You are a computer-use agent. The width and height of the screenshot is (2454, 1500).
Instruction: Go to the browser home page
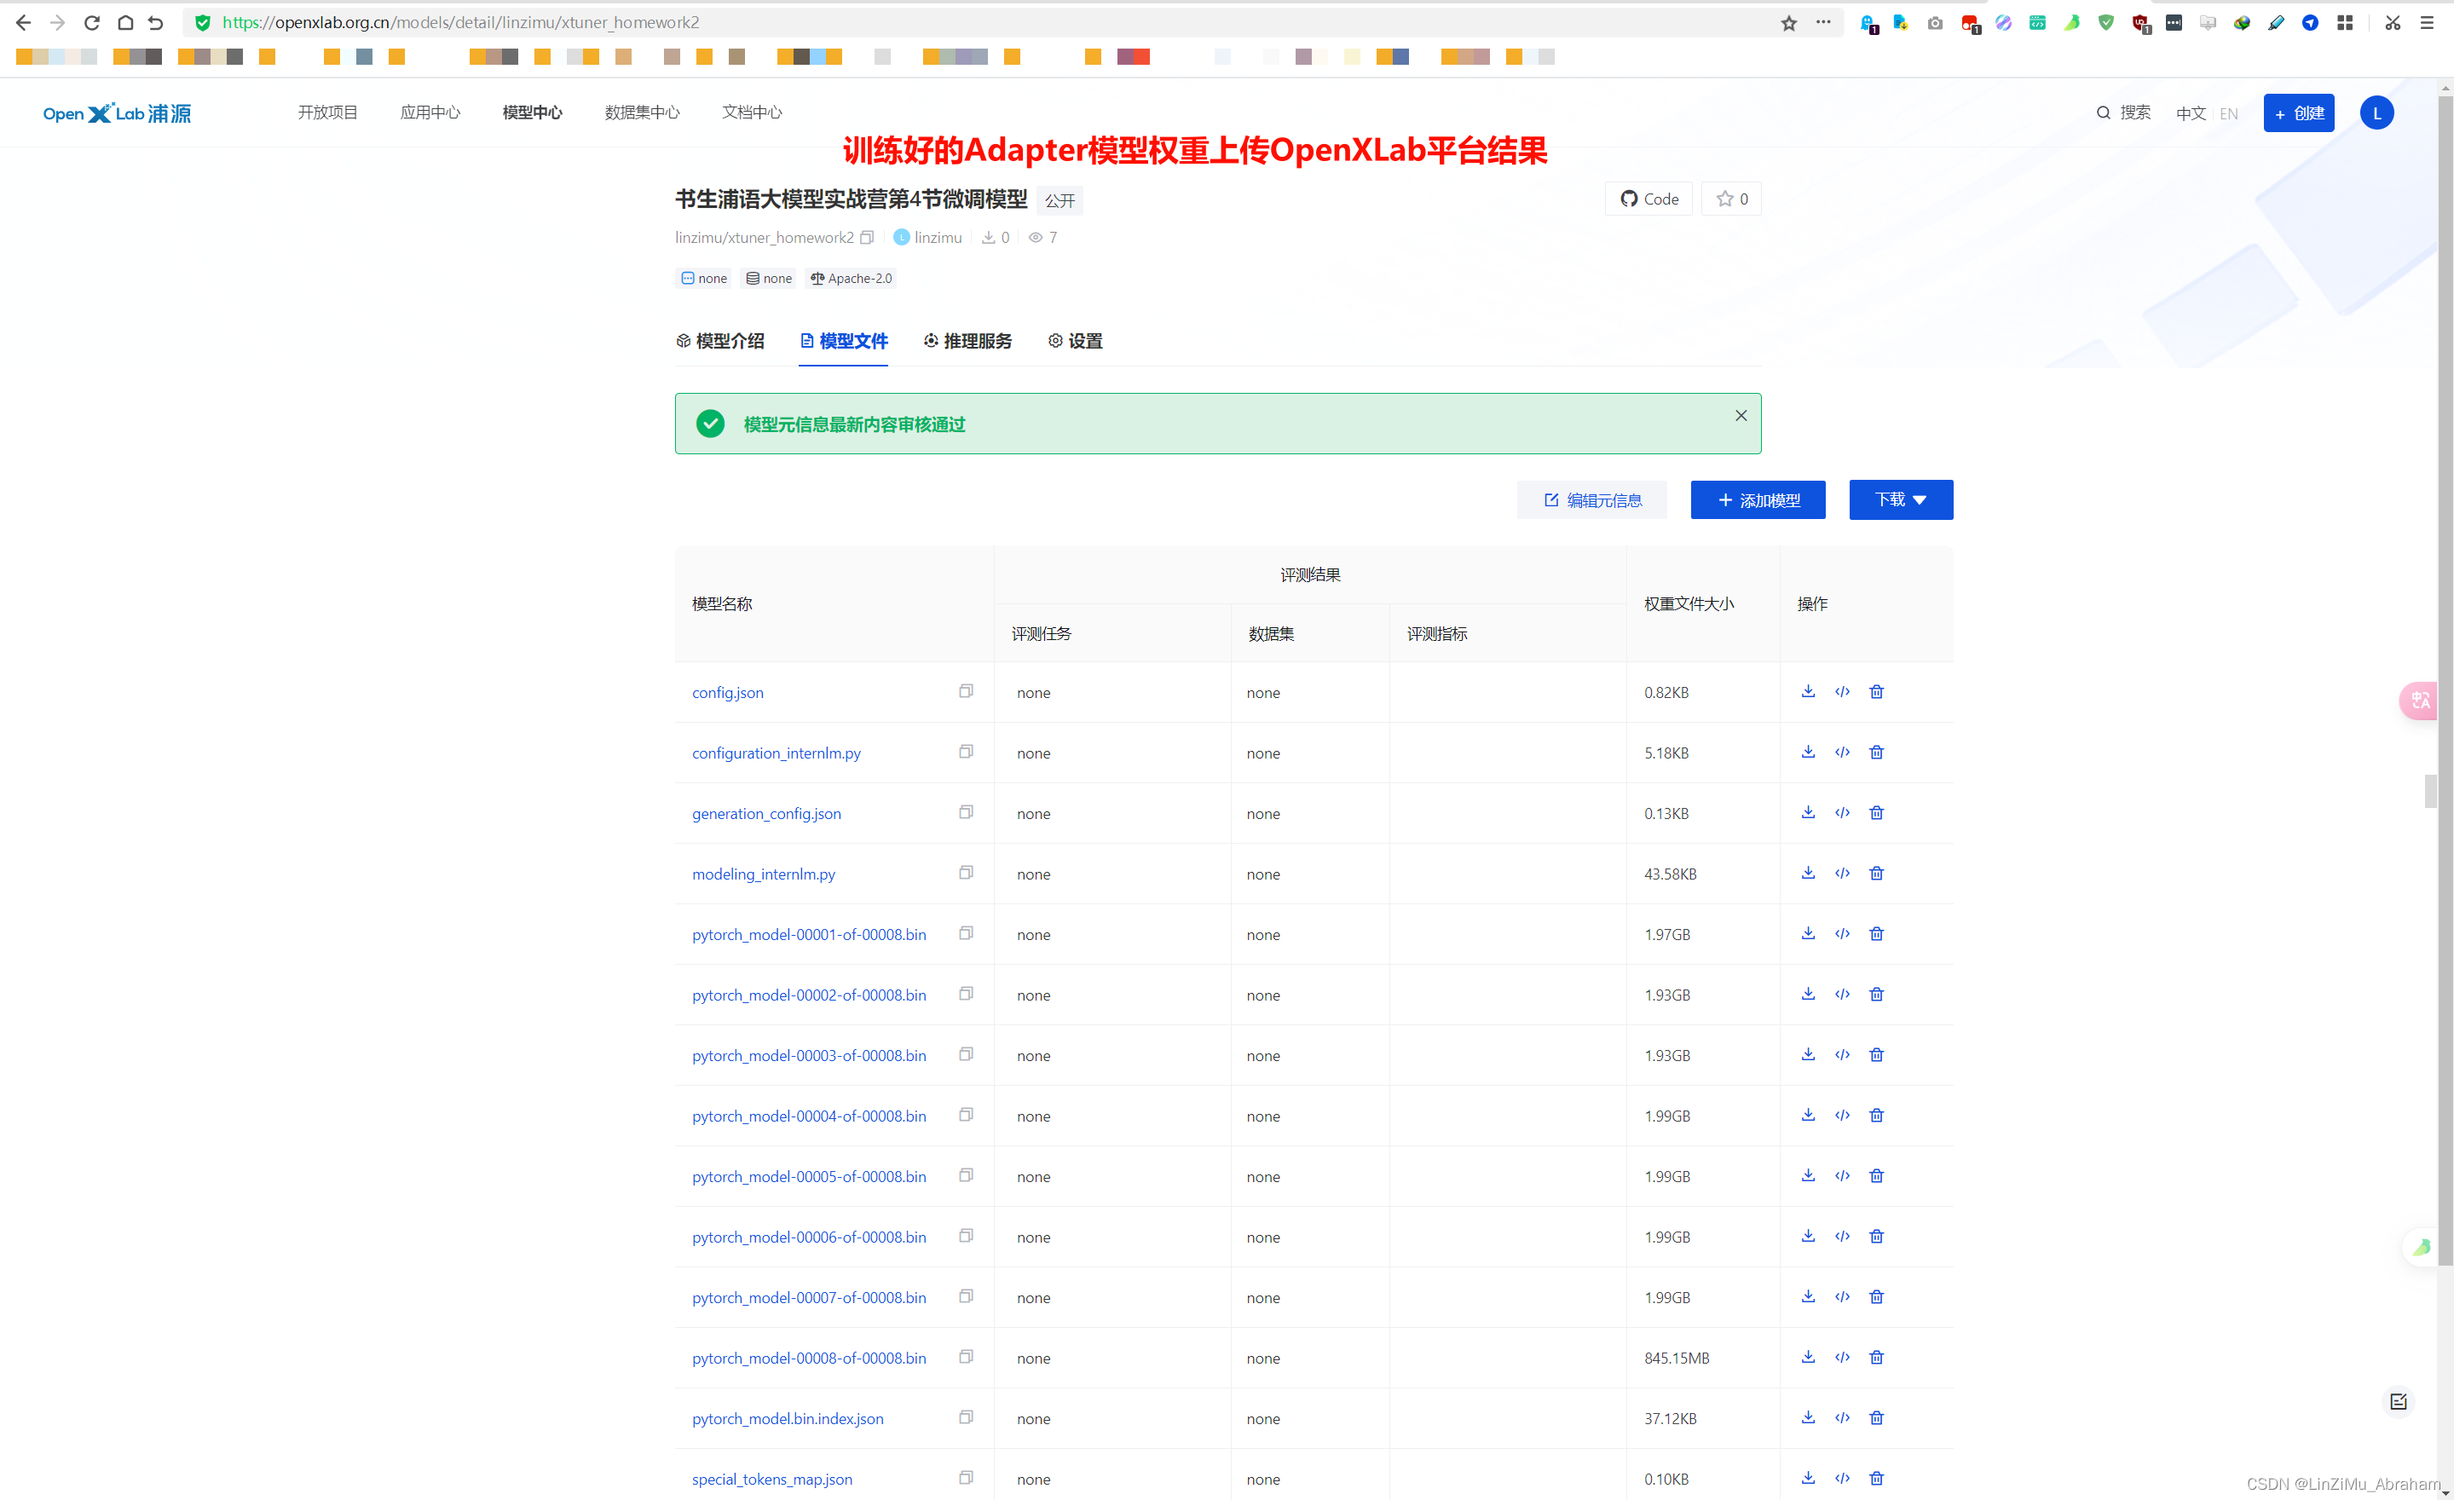[125, 22]
